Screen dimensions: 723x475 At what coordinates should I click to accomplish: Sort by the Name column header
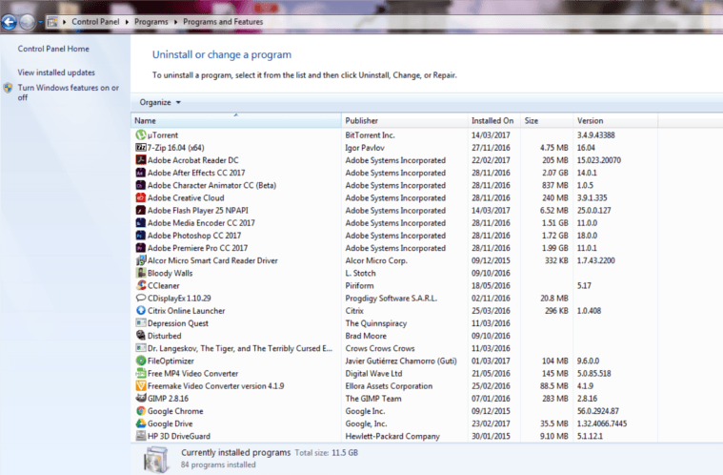coord(236,120)
